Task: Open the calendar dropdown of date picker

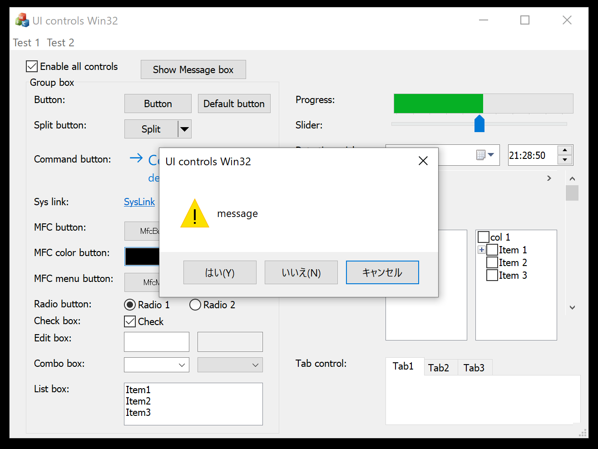Action: click(485, 155)
